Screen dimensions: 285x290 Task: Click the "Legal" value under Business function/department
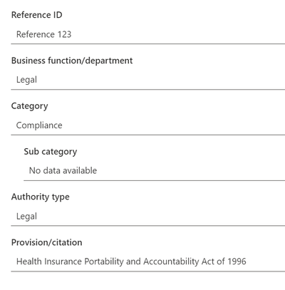26,80
